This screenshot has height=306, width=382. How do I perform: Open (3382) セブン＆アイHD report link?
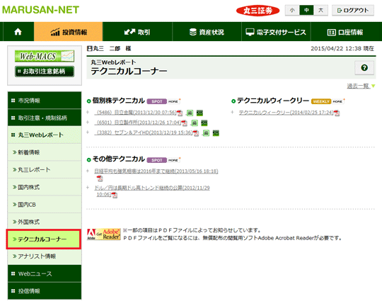tap(144, 132)
